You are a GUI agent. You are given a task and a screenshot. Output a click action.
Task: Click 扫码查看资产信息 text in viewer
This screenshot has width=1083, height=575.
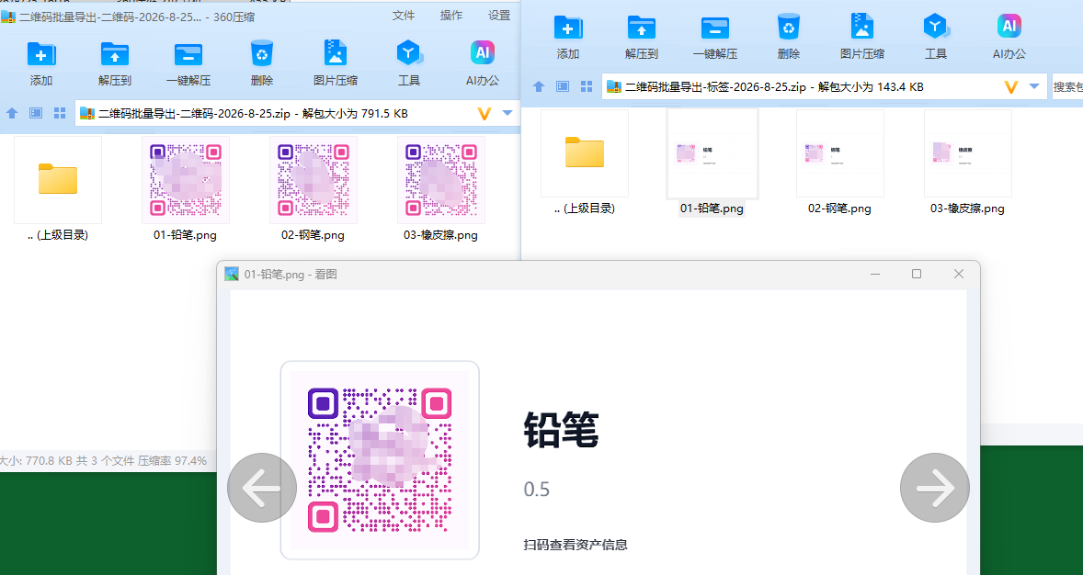coord(576,545)
